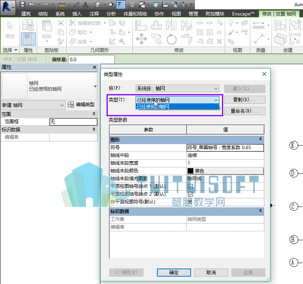The image size is (303, 284).
Task: Click the Undo arrow icon
Action: coord(32,4)
